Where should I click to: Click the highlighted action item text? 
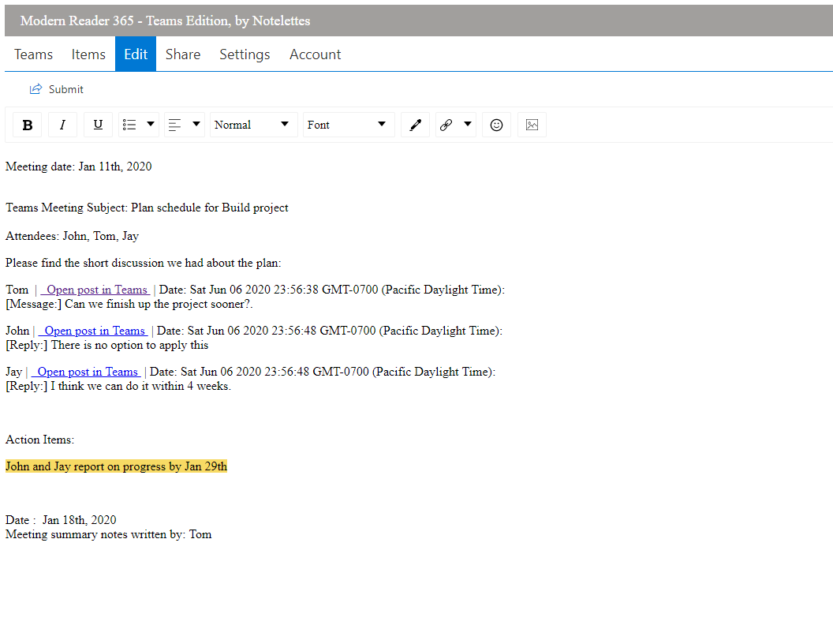pyautogui.click(x=116, y=466)
